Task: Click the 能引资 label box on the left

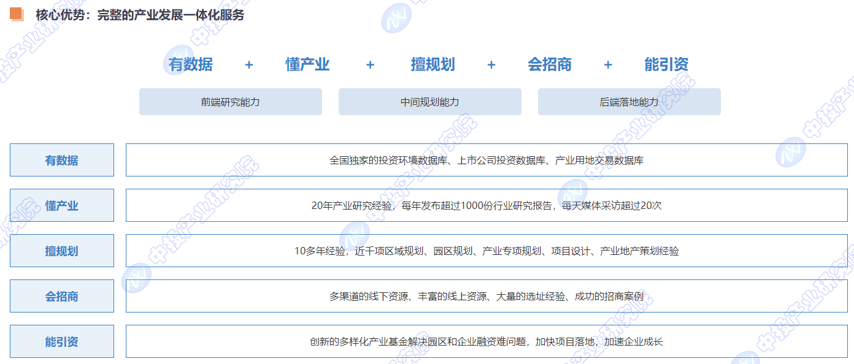Action: click(62, 341)
